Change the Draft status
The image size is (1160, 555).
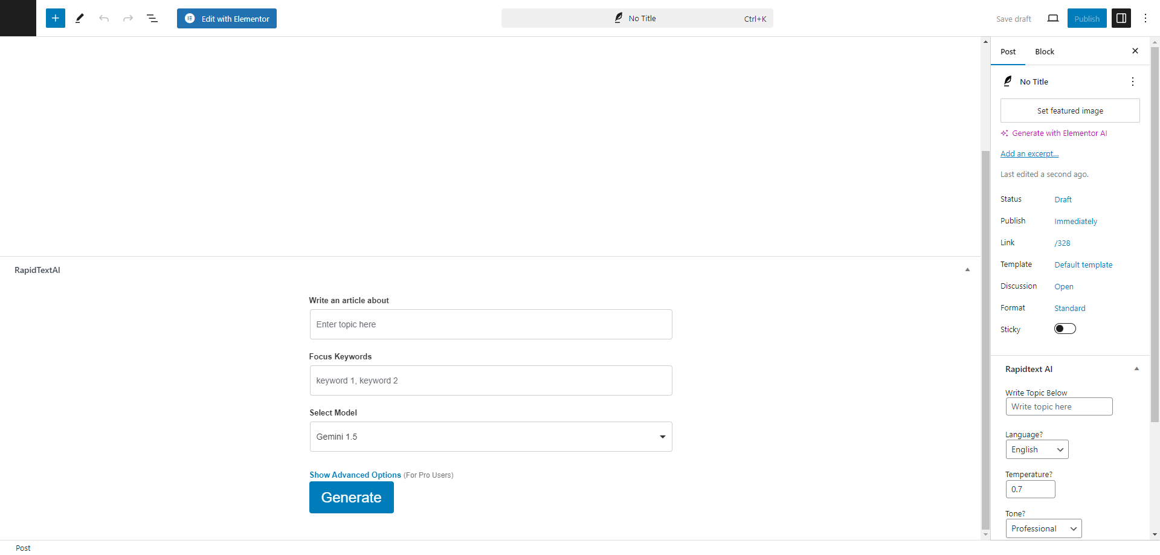(x=1063, y=199)
